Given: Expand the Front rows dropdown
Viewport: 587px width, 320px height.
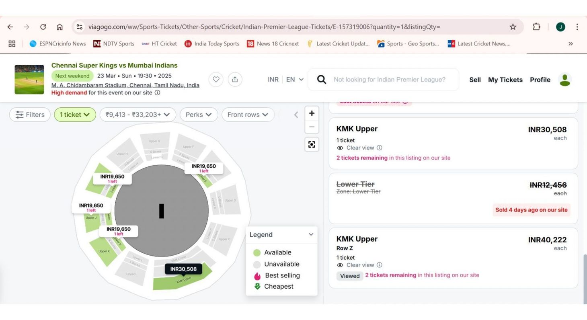Looking at the screenshot, I should (x=248, y=115).
